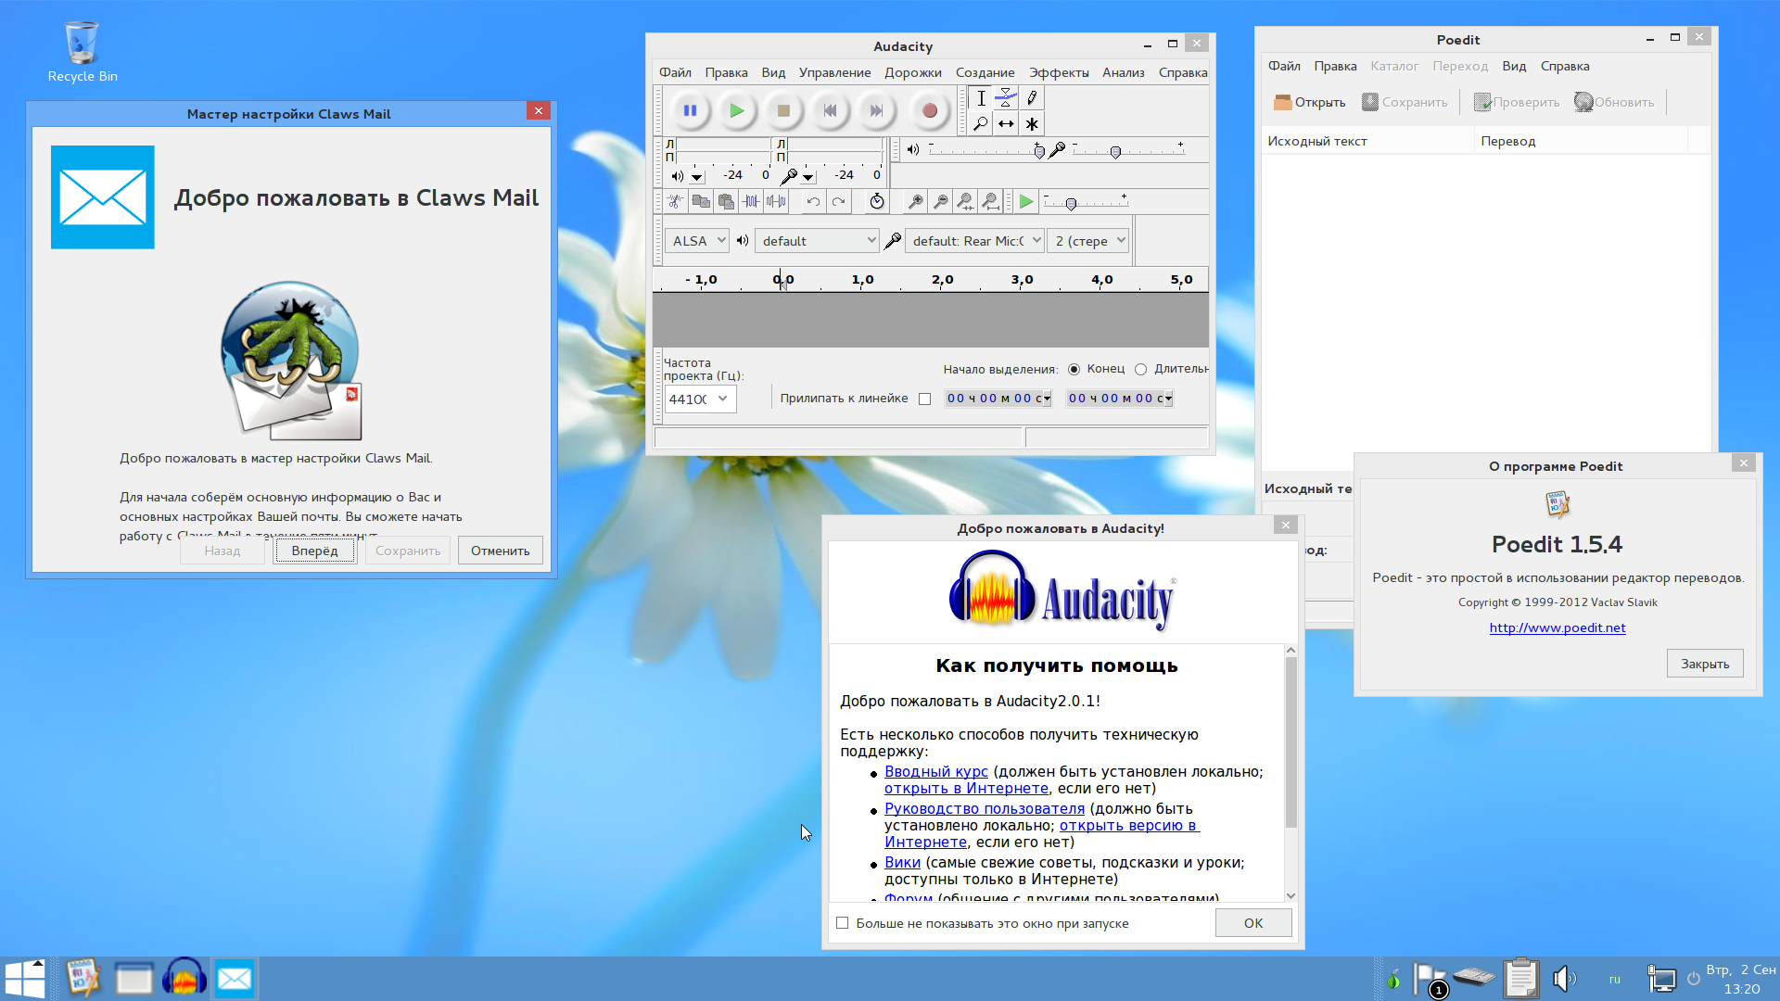The height and width of the screenshot is (1001, 1780).
Task: Open the Файл menu in Poedit
Action: [x=1284, y=66]
